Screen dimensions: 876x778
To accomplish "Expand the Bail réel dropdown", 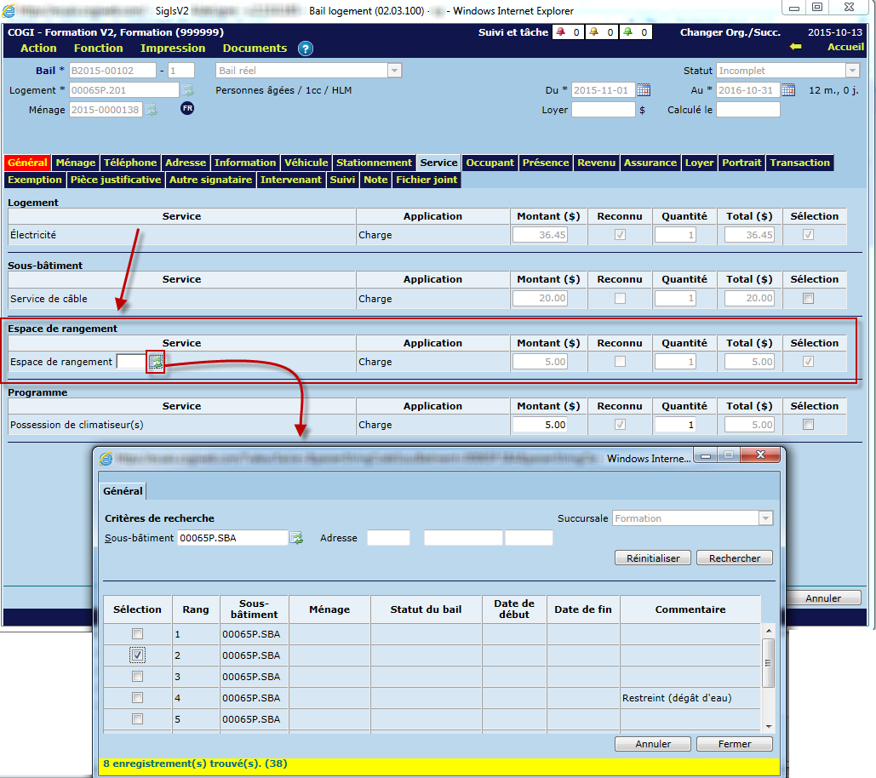I will pyautogui.click(x=394, y=71).
